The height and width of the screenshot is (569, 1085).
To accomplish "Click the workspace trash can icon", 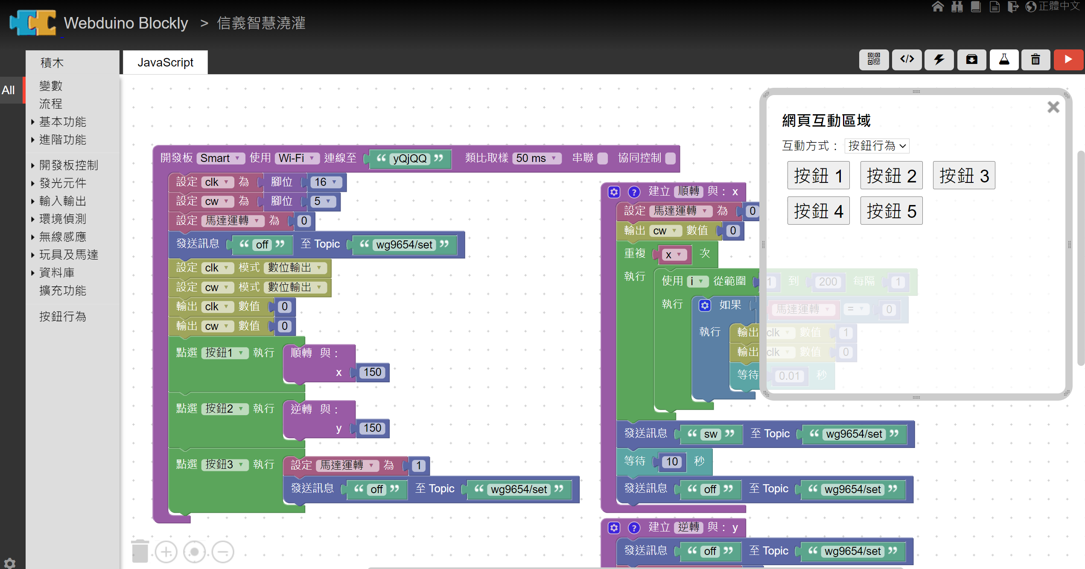I will (140, 551).
